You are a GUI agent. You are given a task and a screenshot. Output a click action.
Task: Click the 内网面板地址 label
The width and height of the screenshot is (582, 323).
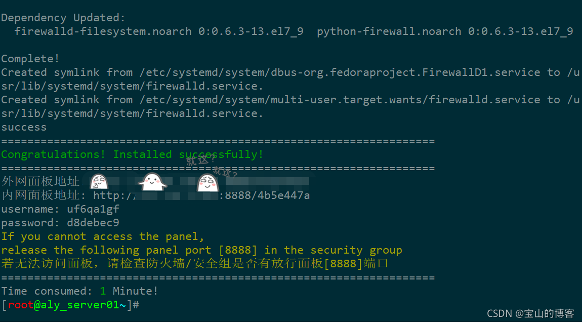point(40,195)
